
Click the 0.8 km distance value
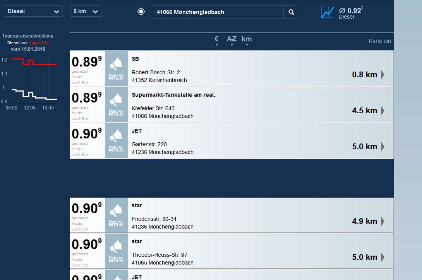pyautogui.click(x=365, y=75)
